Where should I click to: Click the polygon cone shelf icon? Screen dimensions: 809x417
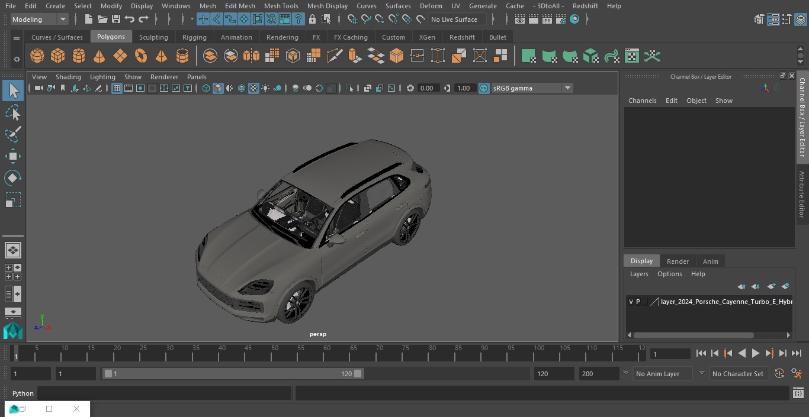[x=99, y=56]
